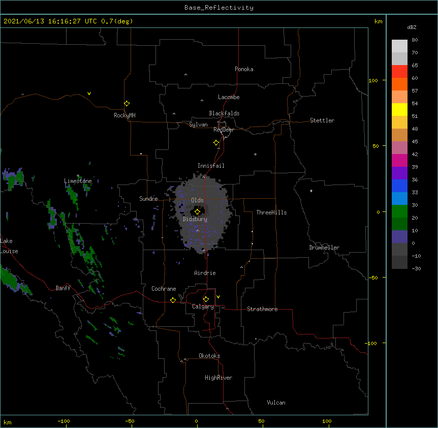Click slate purple 0-10 dBZ legend swatch
Image resolution: width=438 pixels, height=428 pixels.
399,237
